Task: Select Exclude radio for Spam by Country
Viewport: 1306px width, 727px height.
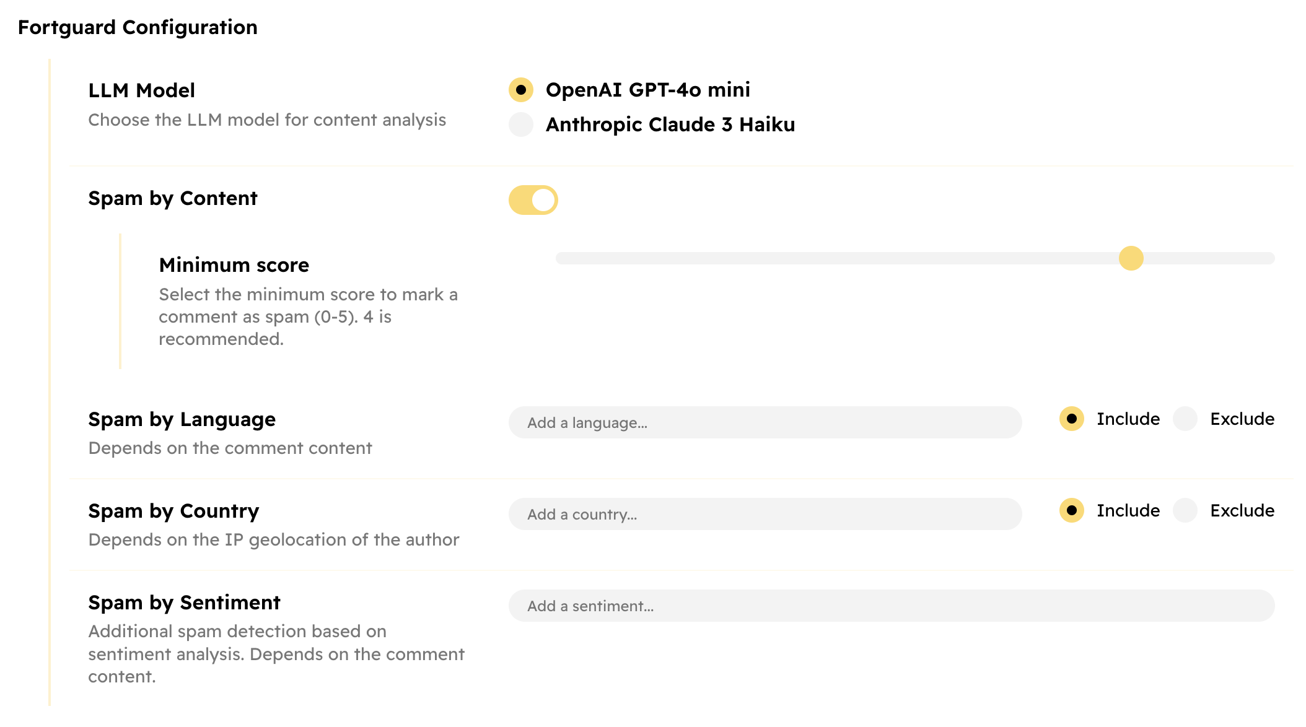Action: (1185, 510)
